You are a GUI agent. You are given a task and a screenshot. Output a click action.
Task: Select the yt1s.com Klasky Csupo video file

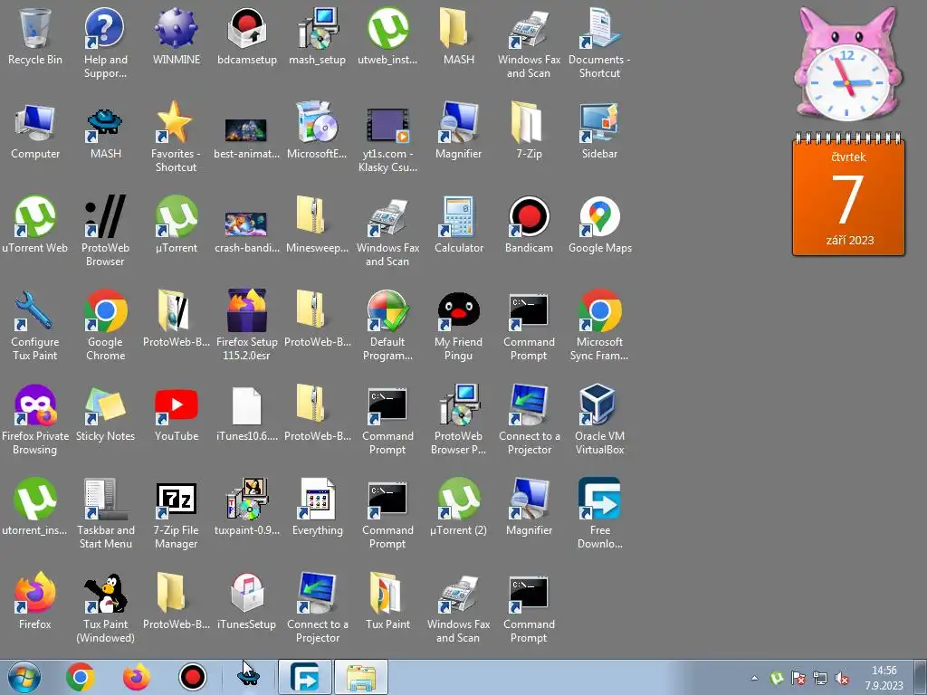tap(387, 125)
